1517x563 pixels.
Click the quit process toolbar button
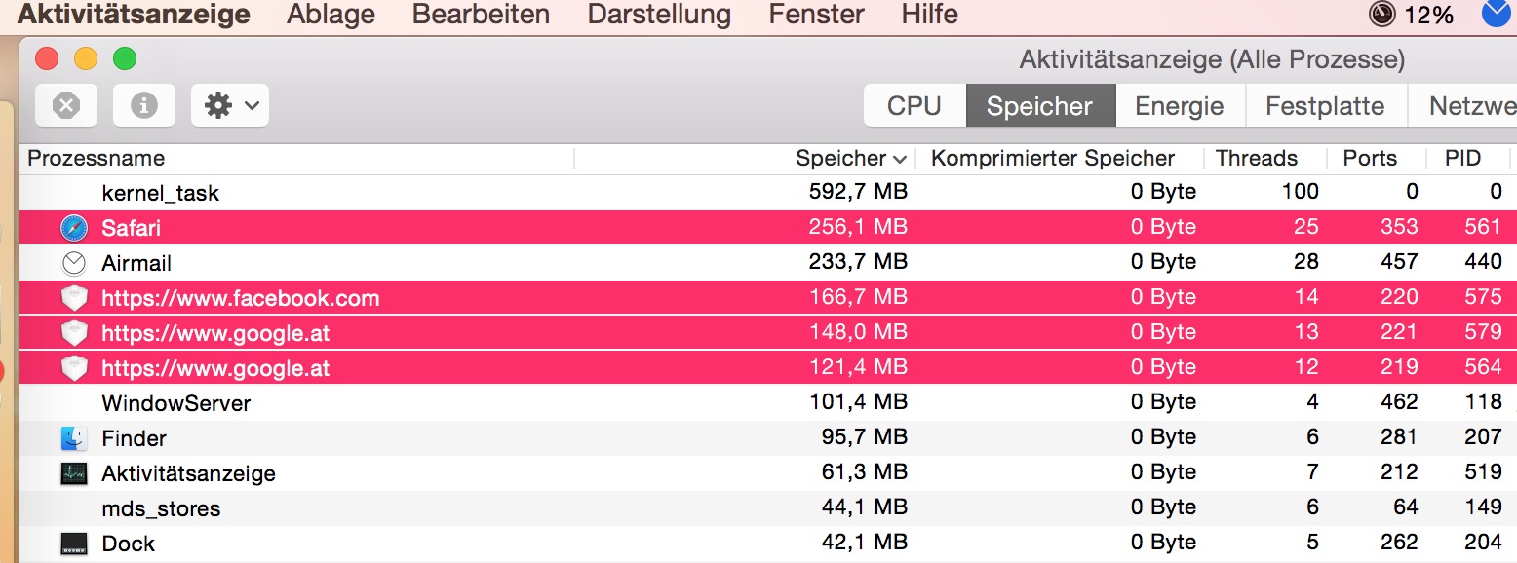(x=66, y=105)
